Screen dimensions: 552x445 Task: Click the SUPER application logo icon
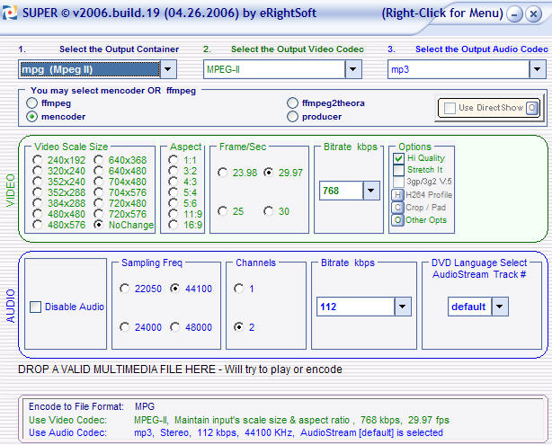click(10, 13)
